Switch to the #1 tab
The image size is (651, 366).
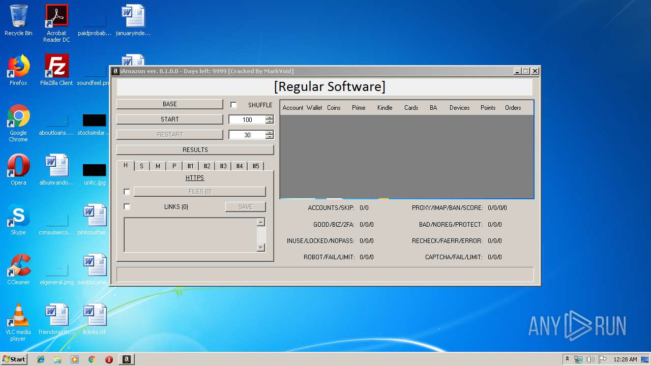(x=190, y=166)
